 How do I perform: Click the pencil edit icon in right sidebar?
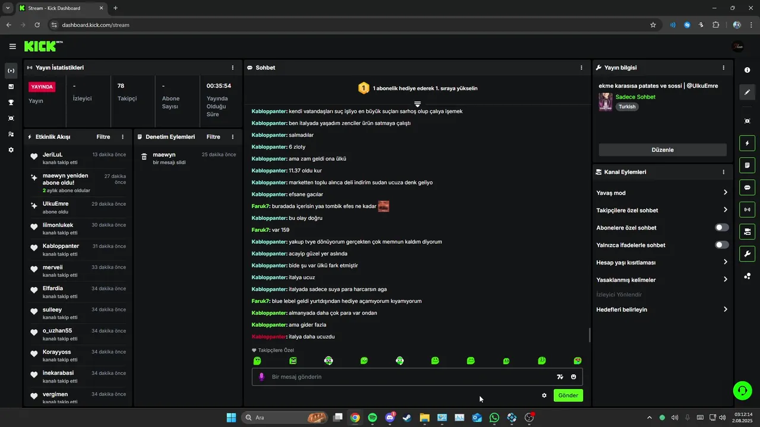click(x=747, y=92)
